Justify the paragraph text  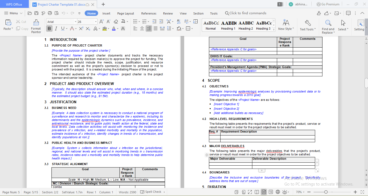[x=156, y=28]
